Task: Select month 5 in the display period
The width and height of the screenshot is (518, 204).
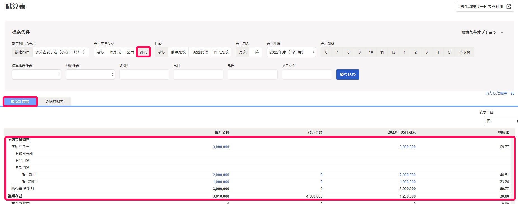Action: tap(449, 52)
